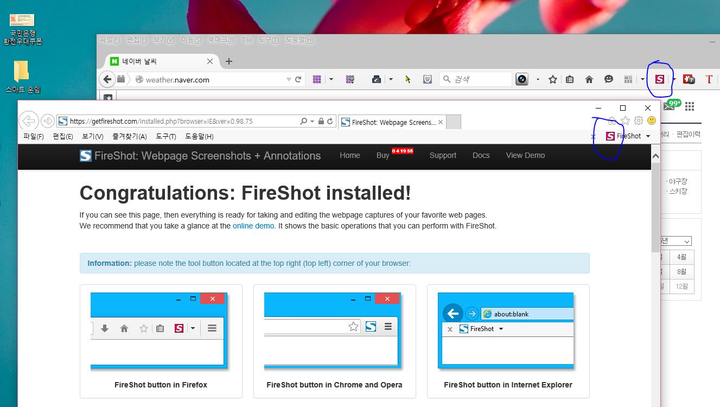The image size is (720, 407).
Task: Click the red T icon in Firefox toolbar
Action: 709,79
